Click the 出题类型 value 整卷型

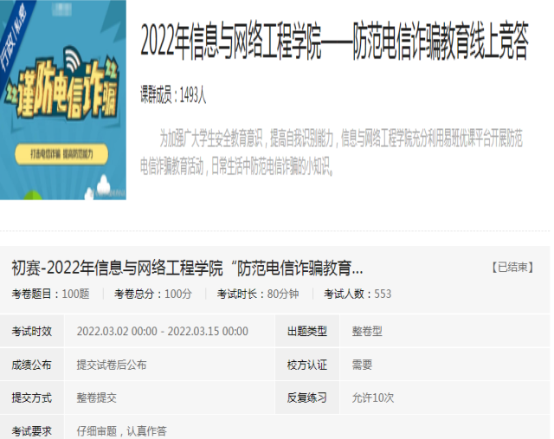tap(367, 332)
